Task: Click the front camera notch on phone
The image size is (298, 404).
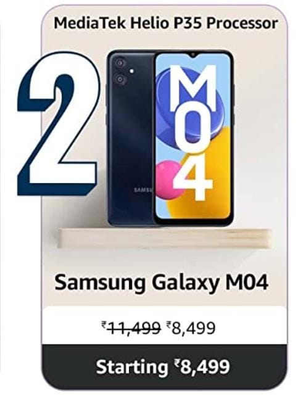Action: pyautogui.click(x=192, y=55)
